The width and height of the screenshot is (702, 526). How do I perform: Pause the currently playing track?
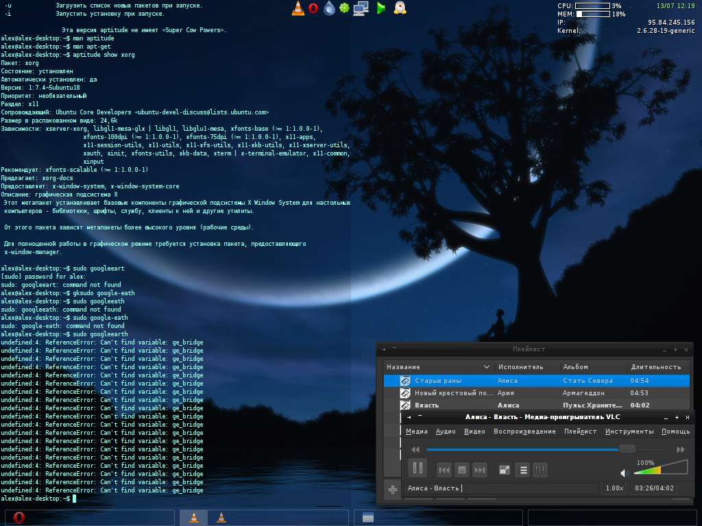click(417, 468)
